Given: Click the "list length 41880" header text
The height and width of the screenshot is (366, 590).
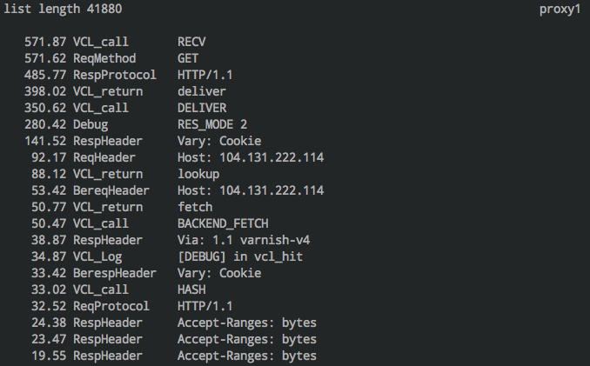Looking at the screenshot, I should (x=64, y=10).
